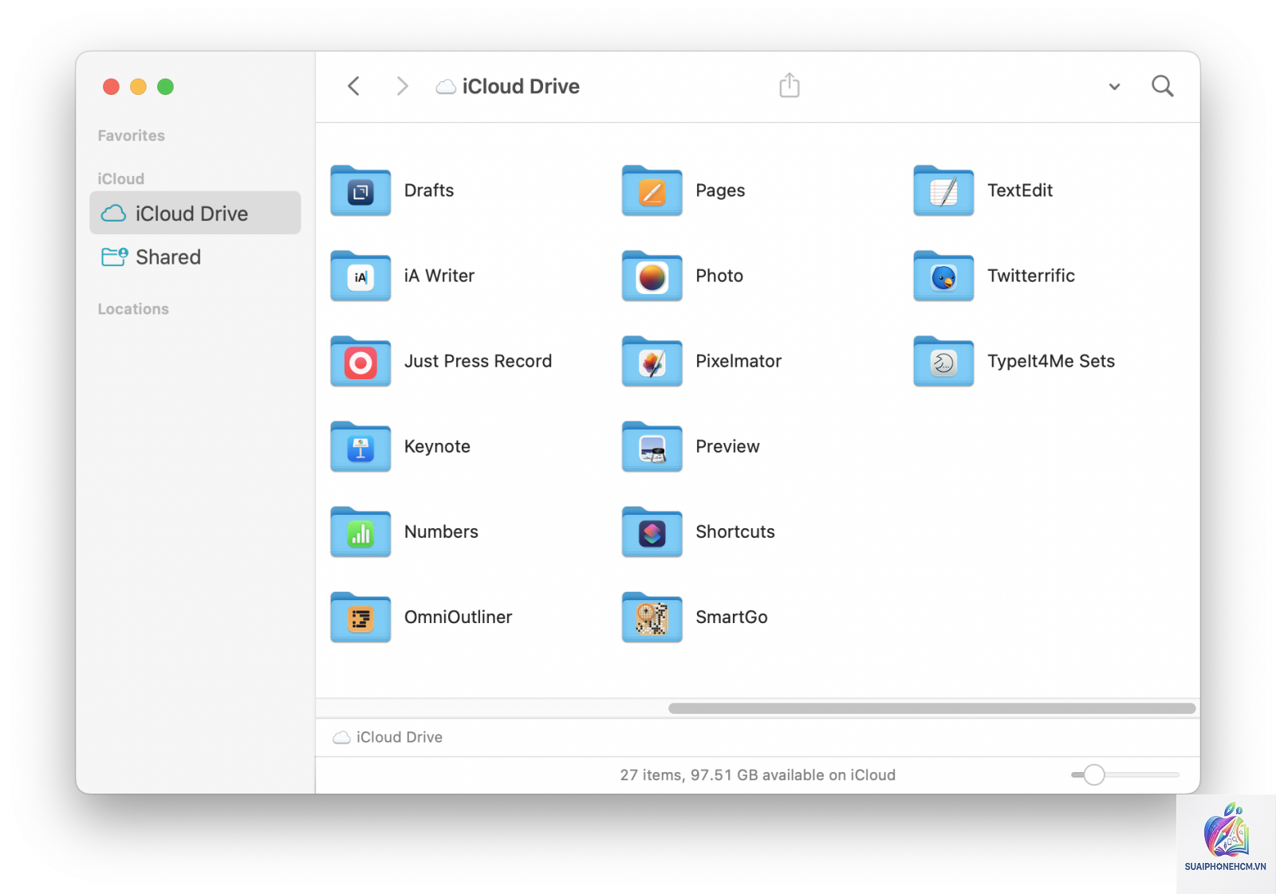Click the Locations sidebar heading

133,309
